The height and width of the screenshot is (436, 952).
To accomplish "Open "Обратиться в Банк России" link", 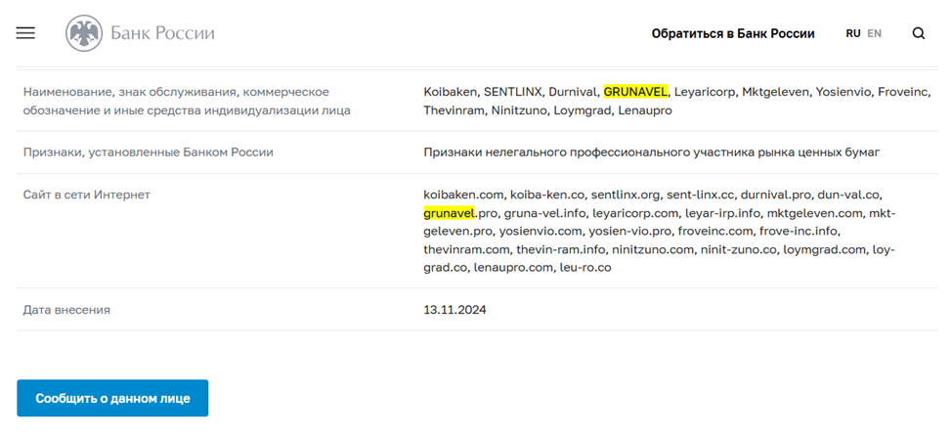I will point(732,33).
